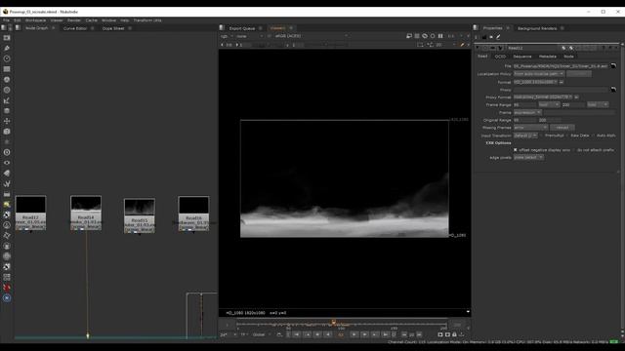Switch to the Curve Editor tab
This screenshot has height=351, width=625.
75,28
